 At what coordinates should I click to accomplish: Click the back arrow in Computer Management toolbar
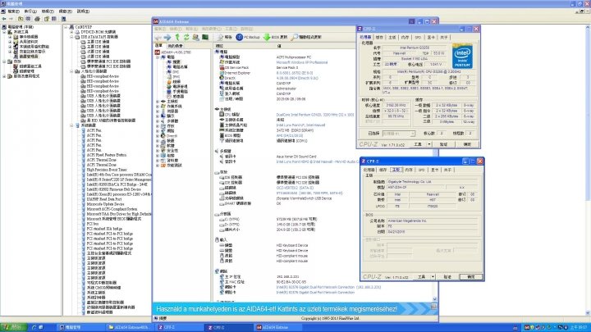point(4,19)
